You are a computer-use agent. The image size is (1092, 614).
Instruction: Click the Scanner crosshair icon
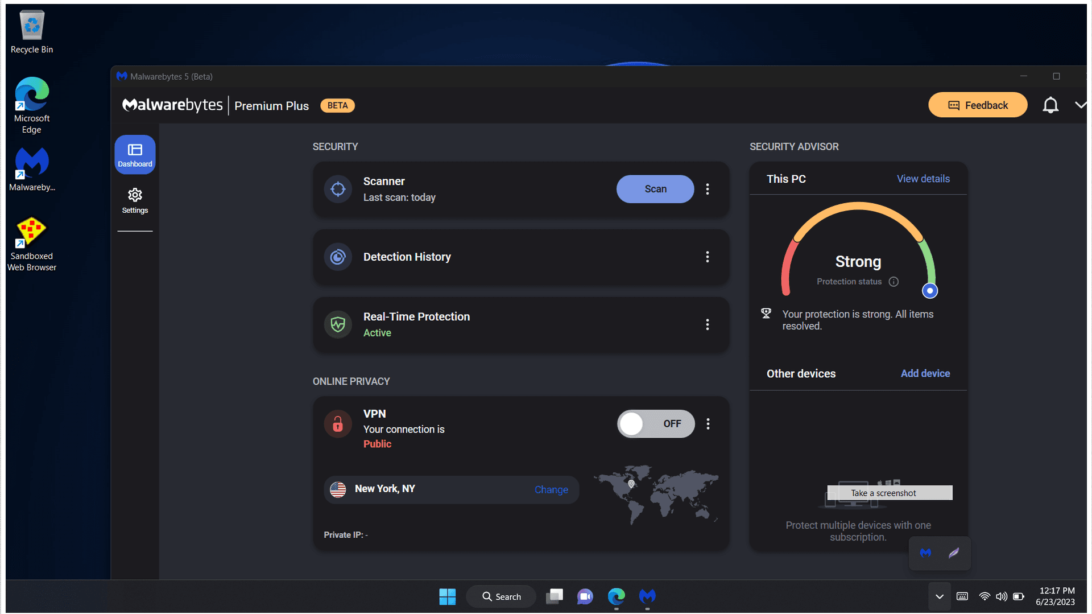click(x=338, y=189)
